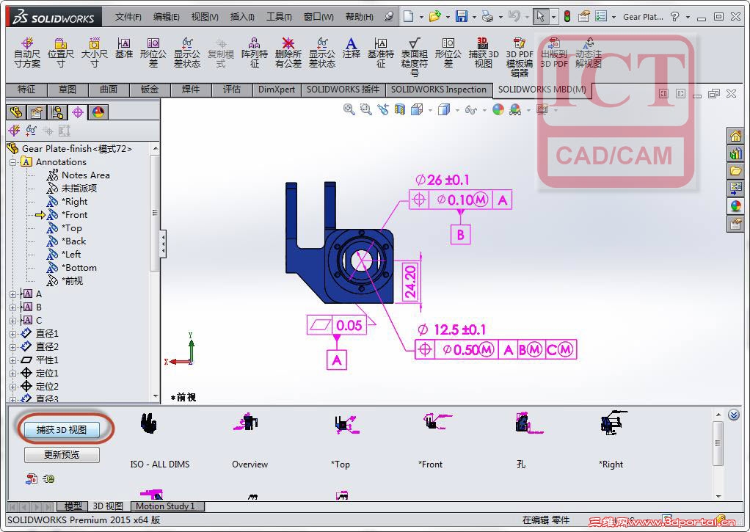Open 文件(F) menu
750x532 pixels.
tap(128, 17)
